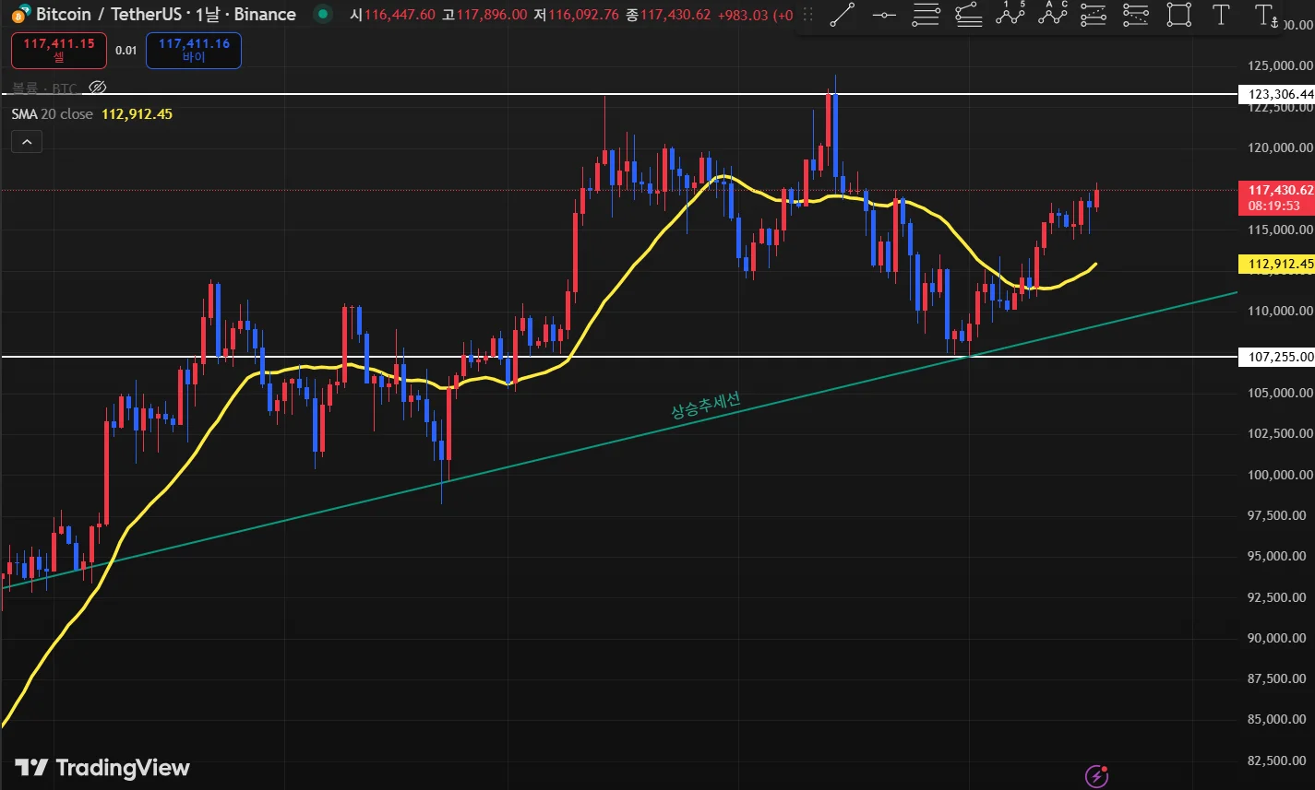Select the short position tool
Viewport: 1315px width, 790px height.
coord(1136,15)
